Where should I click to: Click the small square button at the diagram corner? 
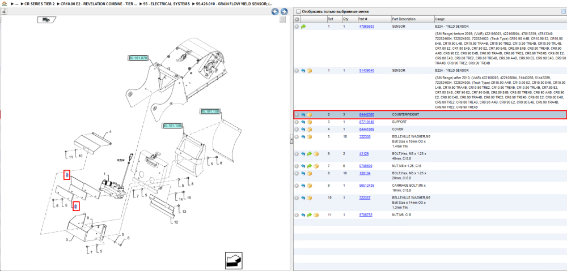283,19
